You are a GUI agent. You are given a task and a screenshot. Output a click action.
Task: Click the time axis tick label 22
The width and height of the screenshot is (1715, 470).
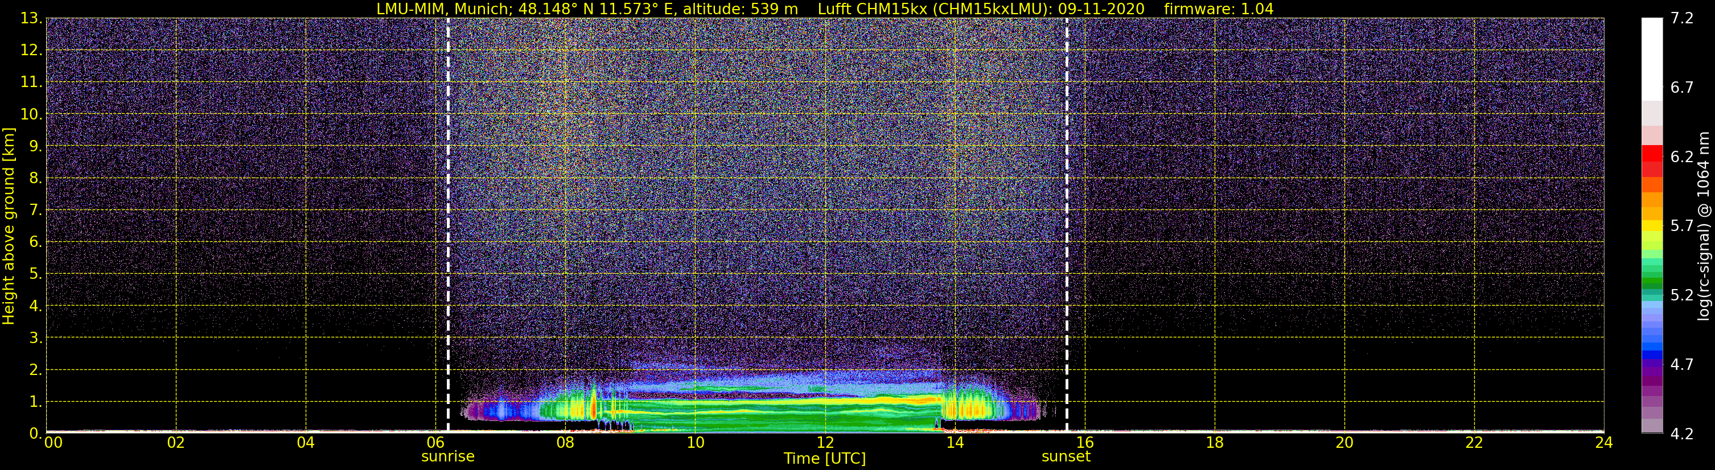pyautogui.click(x=1474, y=443)
